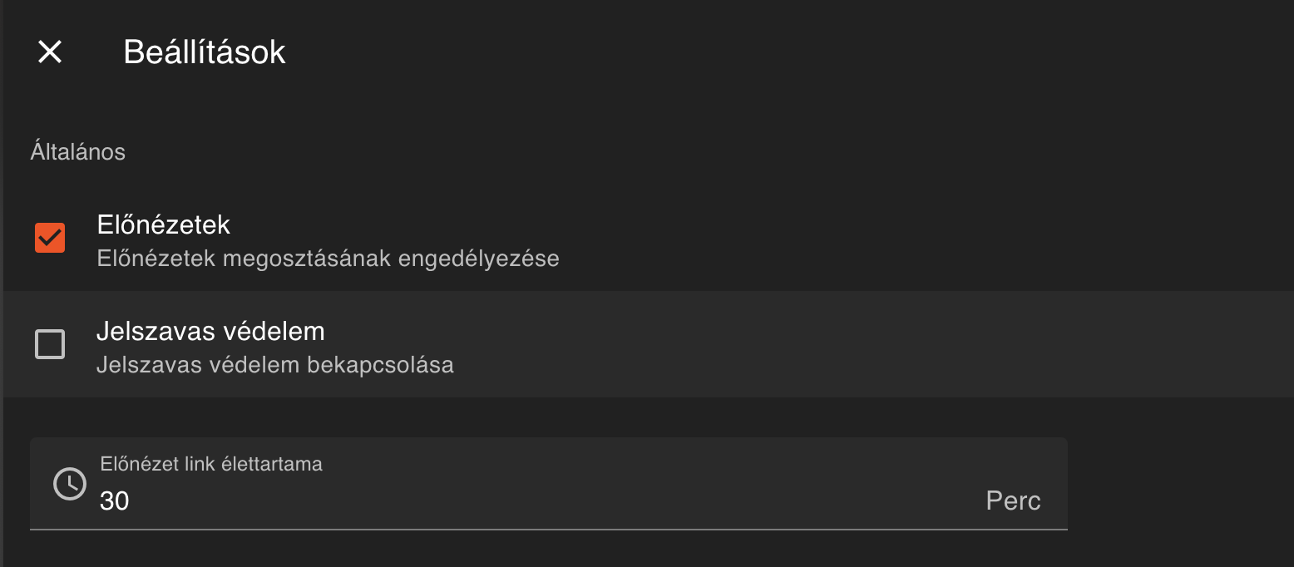Click the Jelszavas védelem label text
The width and height of the screenshot is (1294, 567).
tap(212, 330)
